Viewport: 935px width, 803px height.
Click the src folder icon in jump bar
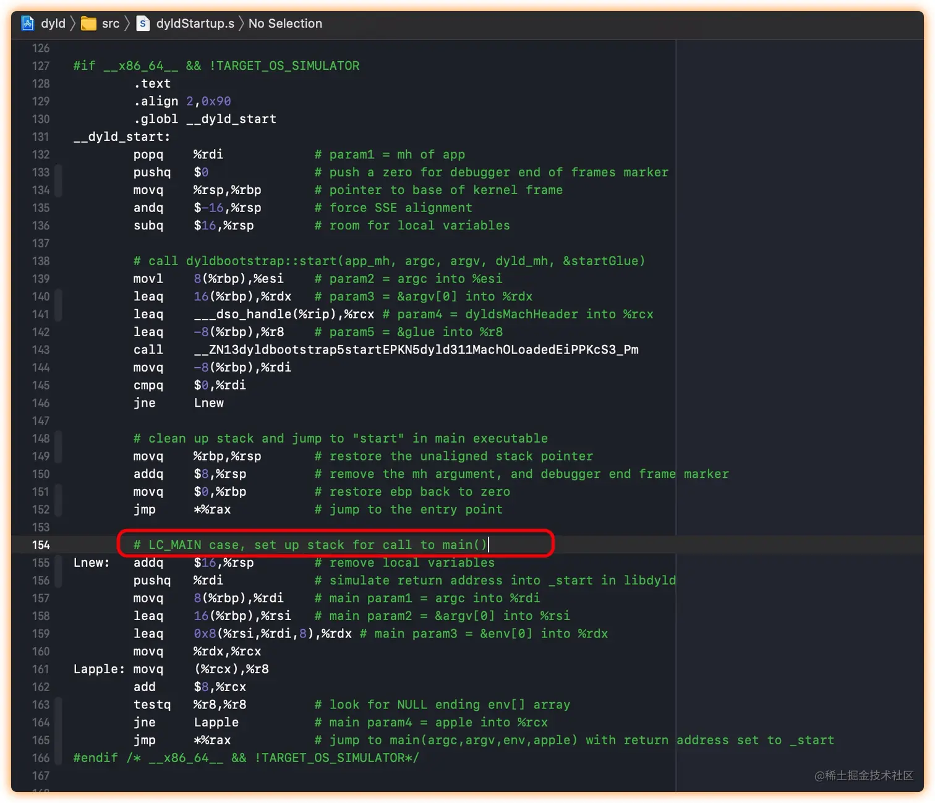89,23
